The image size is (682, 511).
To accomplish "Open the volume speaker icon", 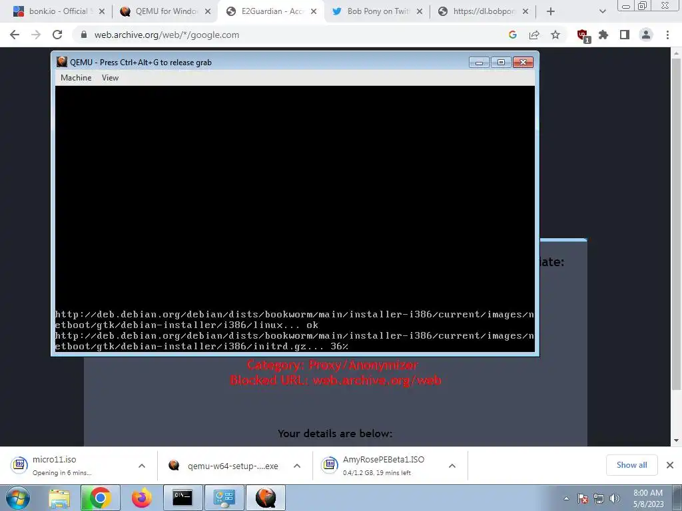I will pos(615,498).
